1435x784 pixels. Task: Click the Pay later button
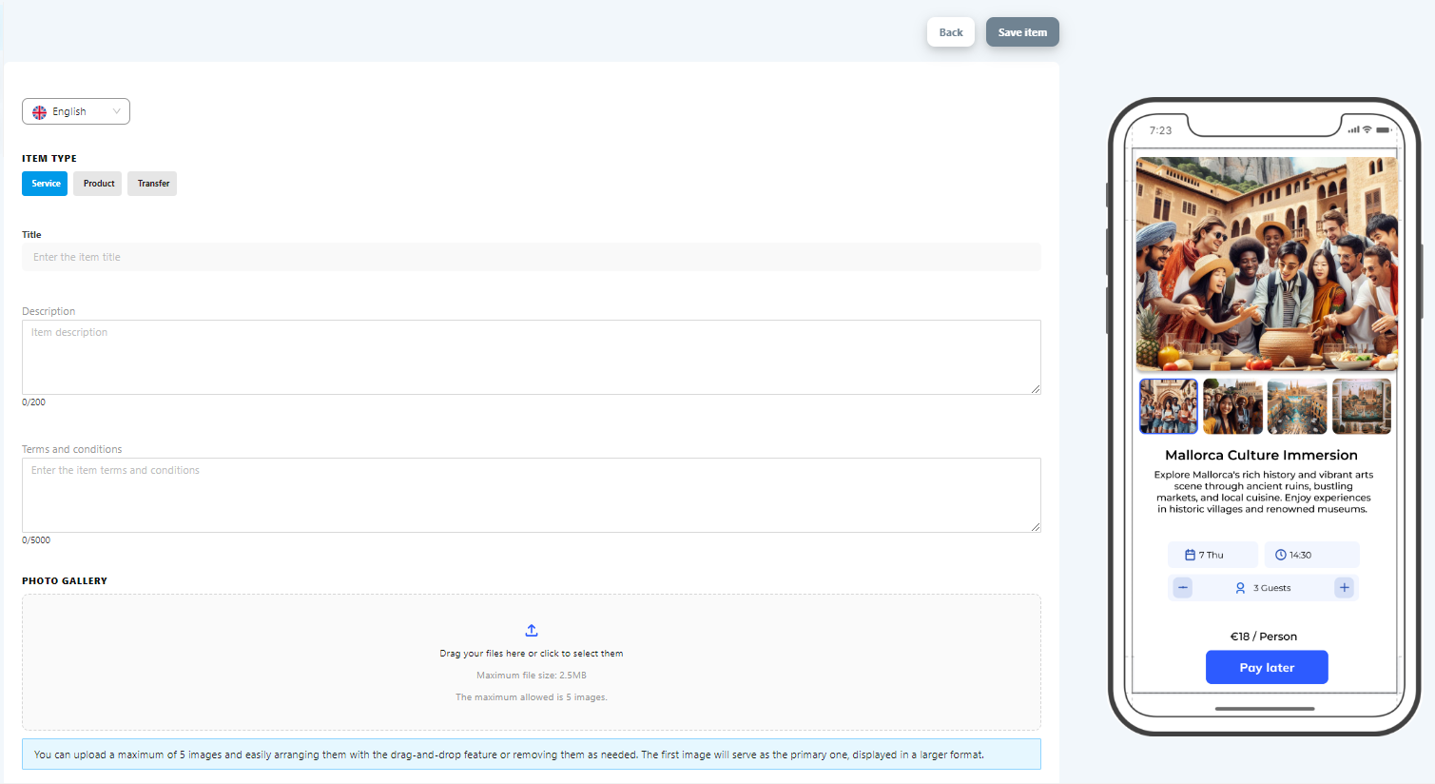[1267, 667]
